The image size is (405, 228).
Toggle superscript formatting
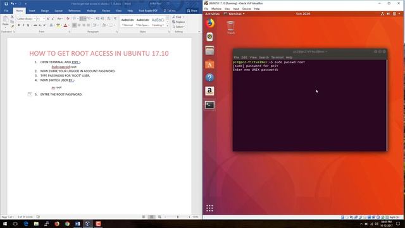44,25
